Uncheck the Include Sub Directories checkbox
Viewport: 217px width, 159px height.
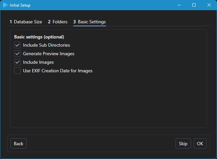(17, 45)
